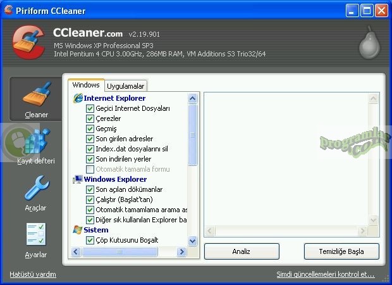Switch to the Uygulamalar tab
This screenshot has width=392, height=285.
click(x=125, y=86)
